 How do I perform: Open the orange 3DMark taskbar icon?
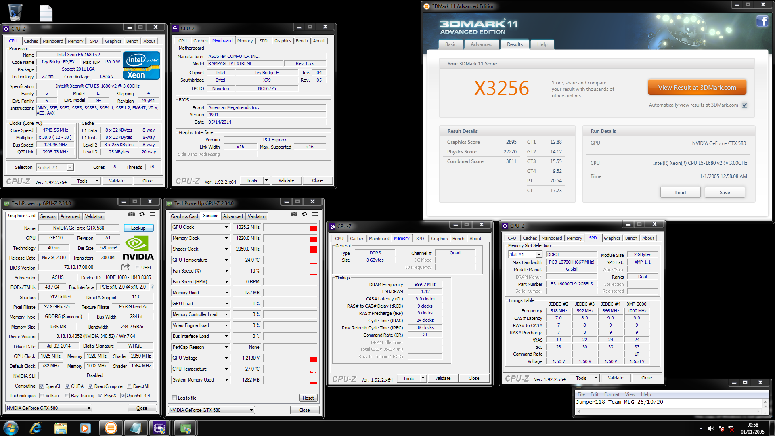111,428
